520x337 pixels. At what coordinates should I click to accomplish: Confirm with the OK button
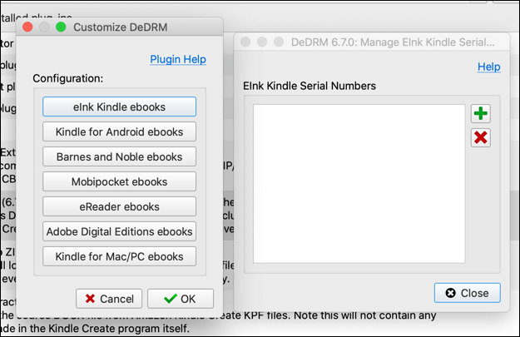click(x=181, y=299)
